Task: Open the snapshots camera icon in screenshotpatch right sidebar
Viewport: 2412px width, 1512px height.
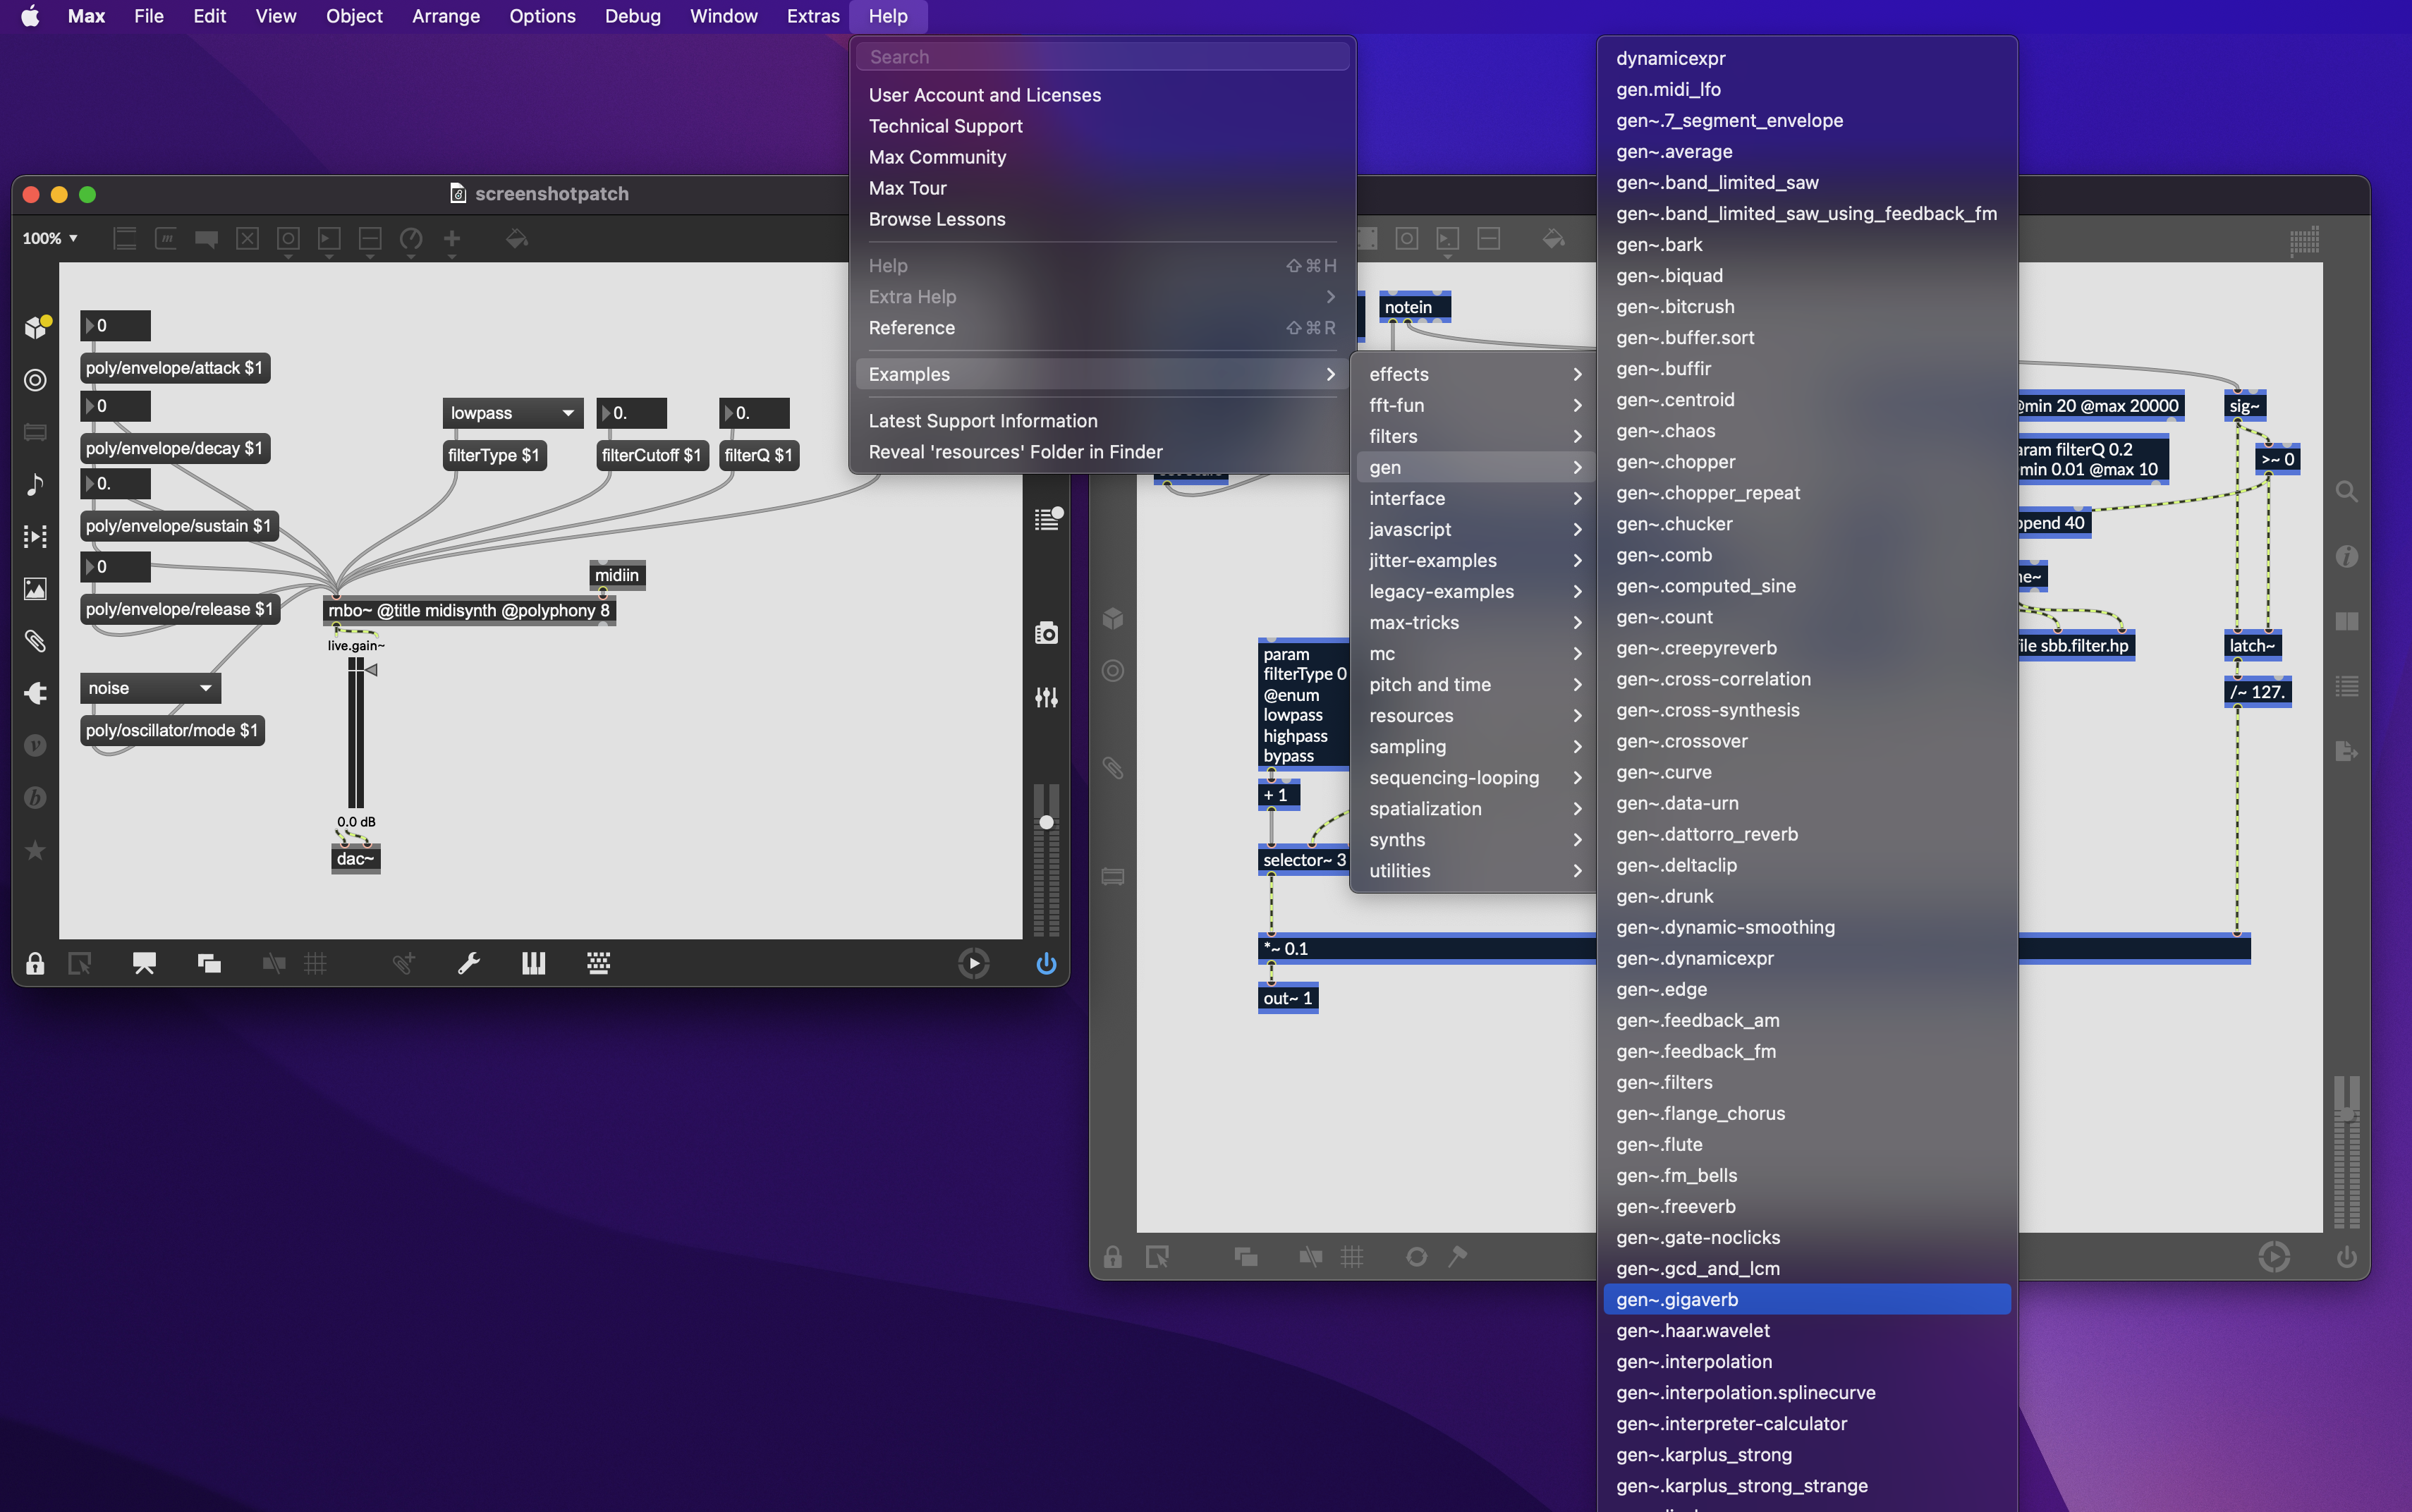Action: (x=1046, y=633)
